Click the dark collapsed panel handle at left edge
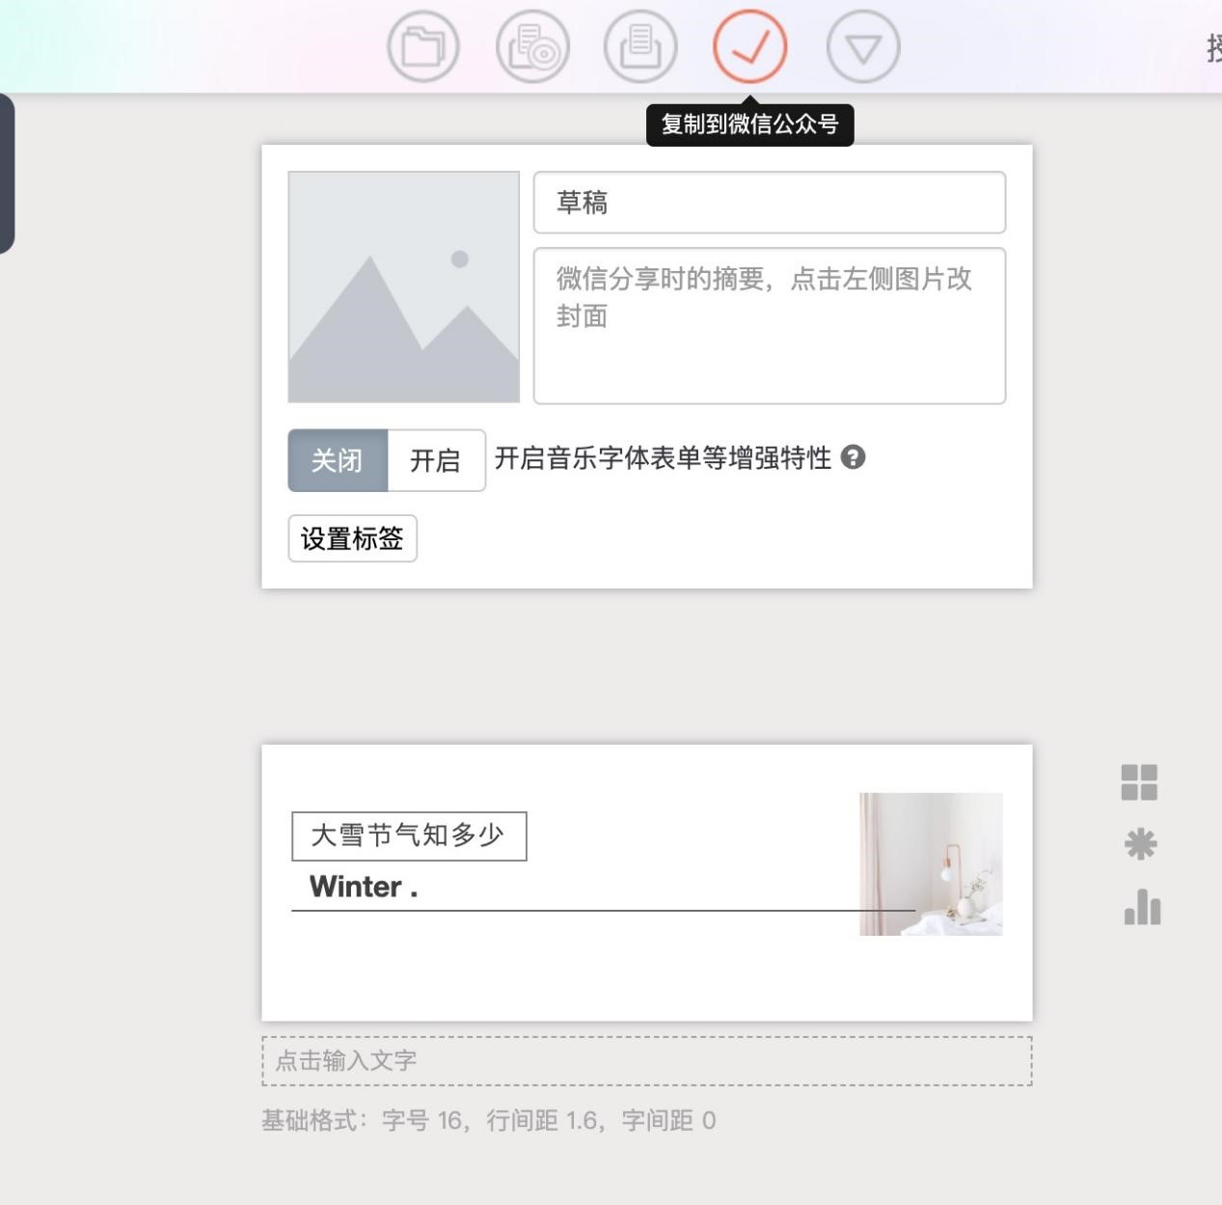 (7, 174)
